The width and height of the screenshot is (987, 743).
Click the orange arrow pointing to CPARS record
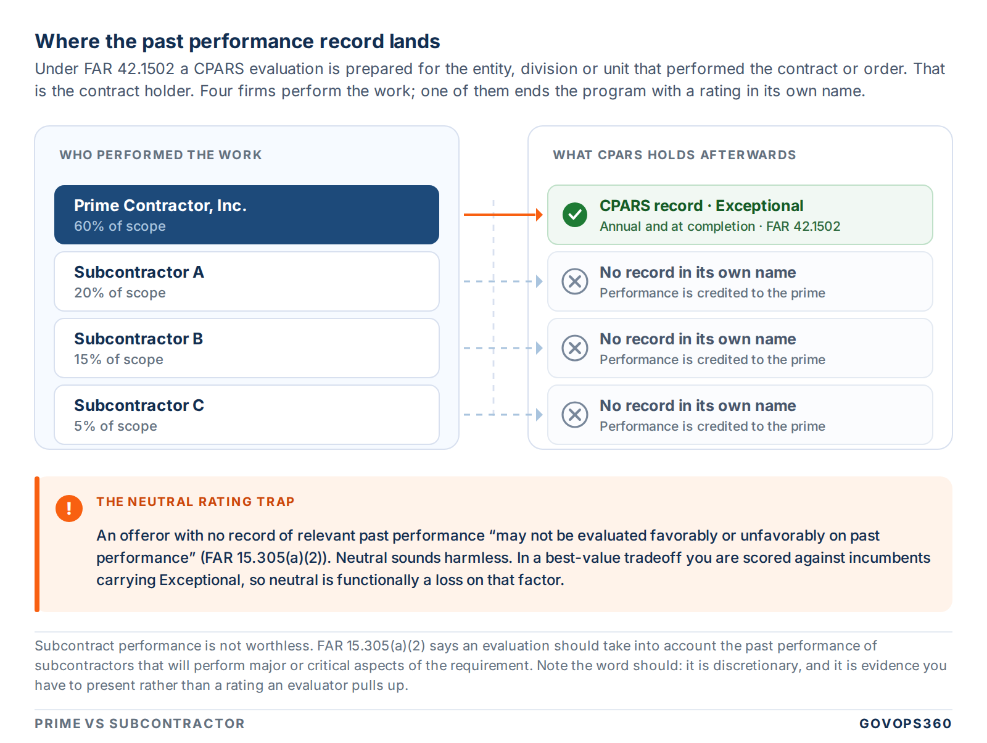pos(503,215)
